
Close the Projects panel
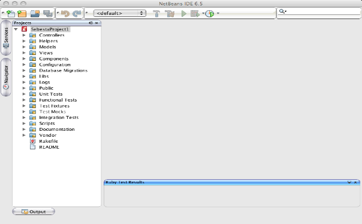(x=96, y=23)
